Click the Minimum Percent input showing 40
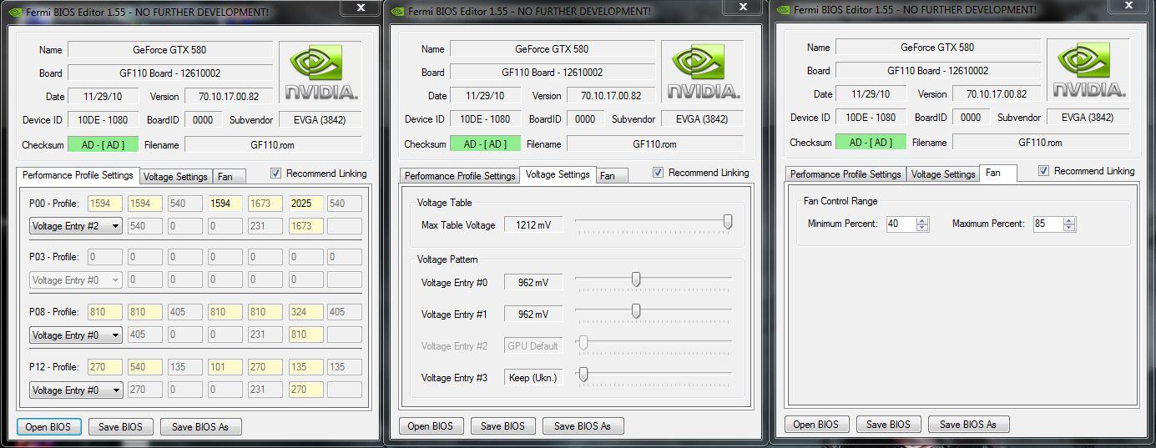The height and width of the screenshot is (448, 1156). point(901,224)
